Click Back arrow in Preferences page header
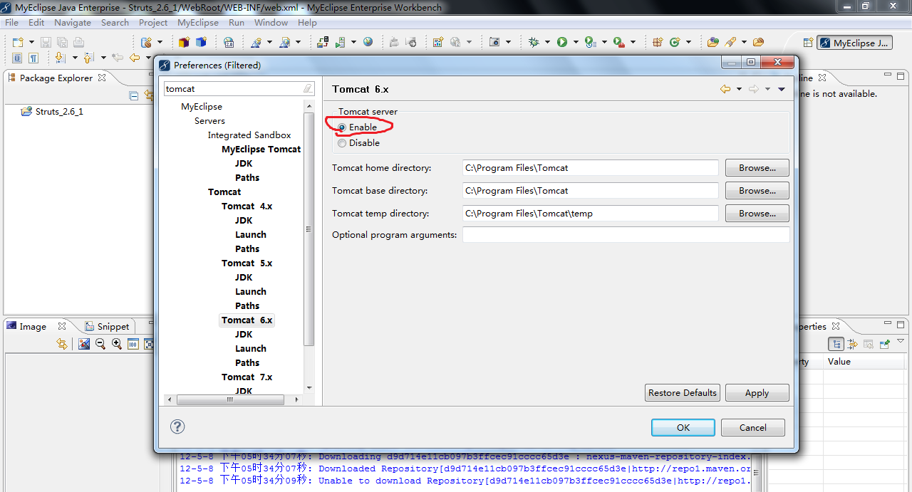Image resolution: width=912 pixels, height=492 pixels. [x=725, y=89]
